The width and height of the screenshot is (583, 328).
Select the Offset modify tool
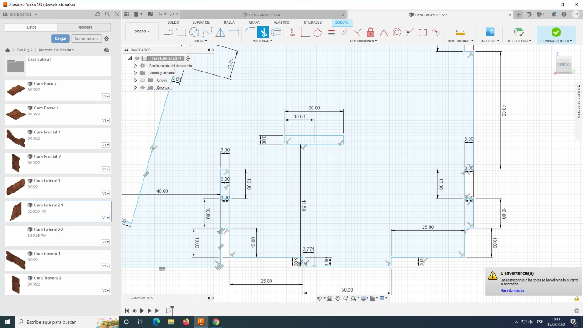pyautogui.click(x=276, y=32)
